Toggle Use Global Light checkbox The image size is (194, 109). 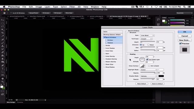(147, 59)
